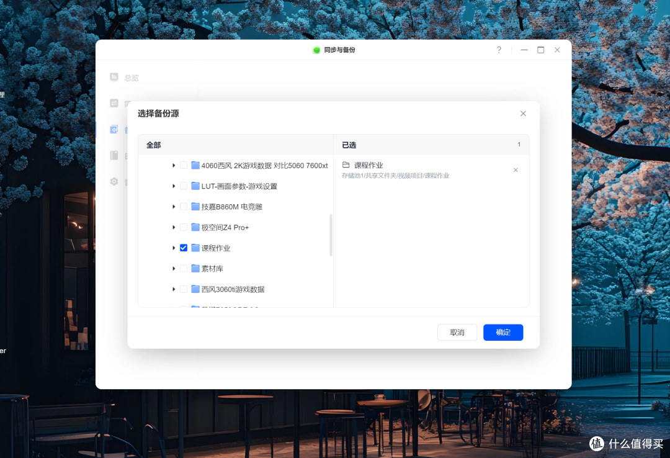
Task: Click the 极空间Z4 Pro+ folder icon
Action: tap(195, 227)
